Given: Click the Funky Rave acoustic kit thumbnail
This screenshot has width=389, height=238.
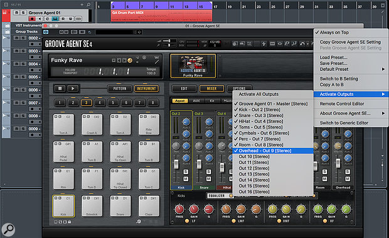Looking at the screenshot, I should coord(193,66).
